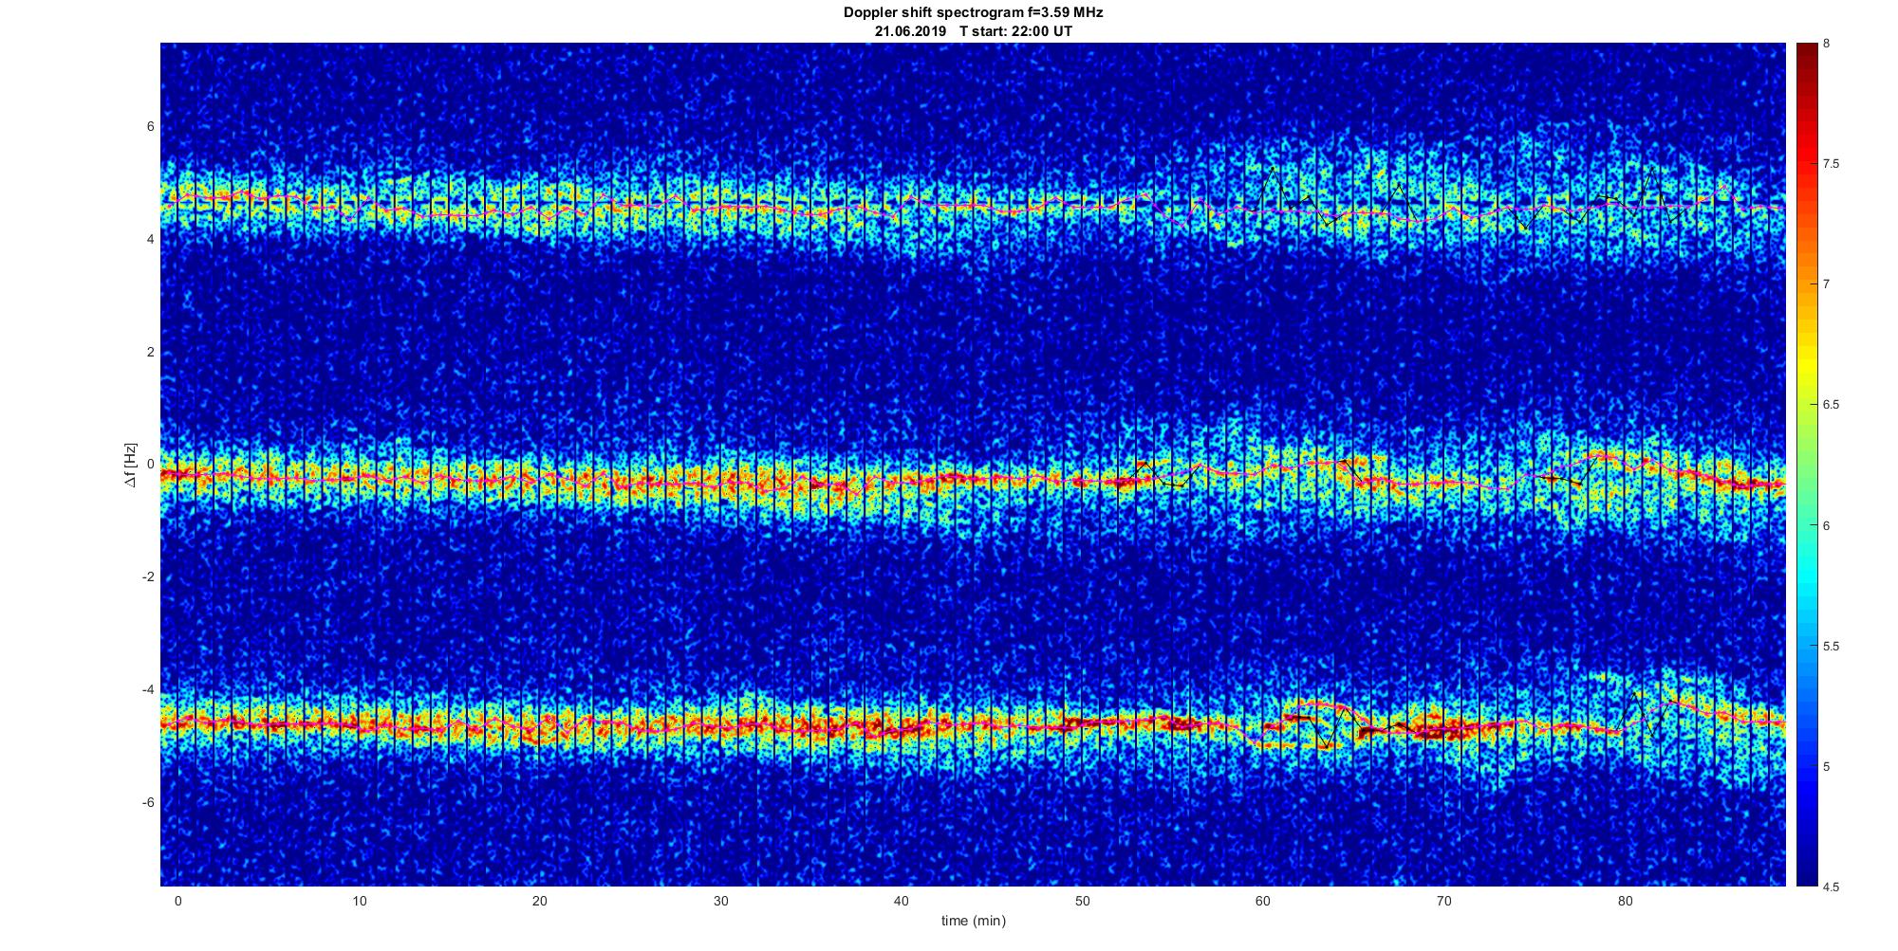Click the lower -4.6 Hz signal trace at 70 min
1898x951 pixels.
tap(1444, 728)
